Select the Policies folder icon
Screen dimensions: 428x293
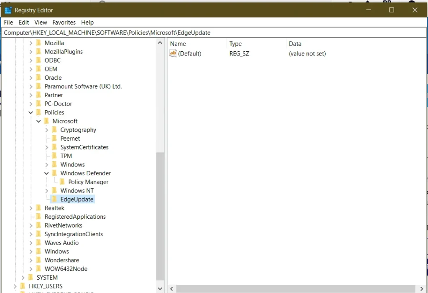tap(38, 112)
